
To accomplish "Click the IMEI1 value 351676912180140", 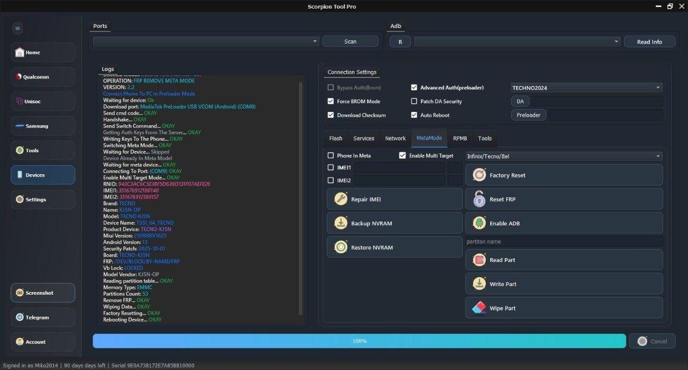I will (x=139, y=190).
